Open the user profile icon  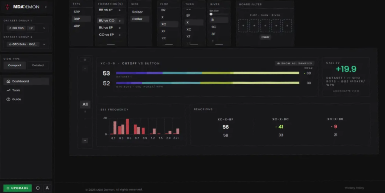point(47,188)
